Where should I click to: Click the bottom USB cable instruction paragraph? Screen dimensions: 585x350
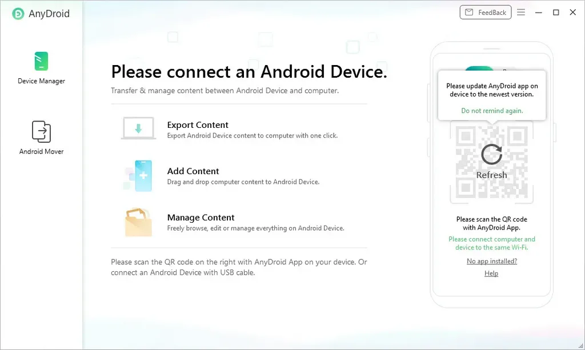pos(239,267)
